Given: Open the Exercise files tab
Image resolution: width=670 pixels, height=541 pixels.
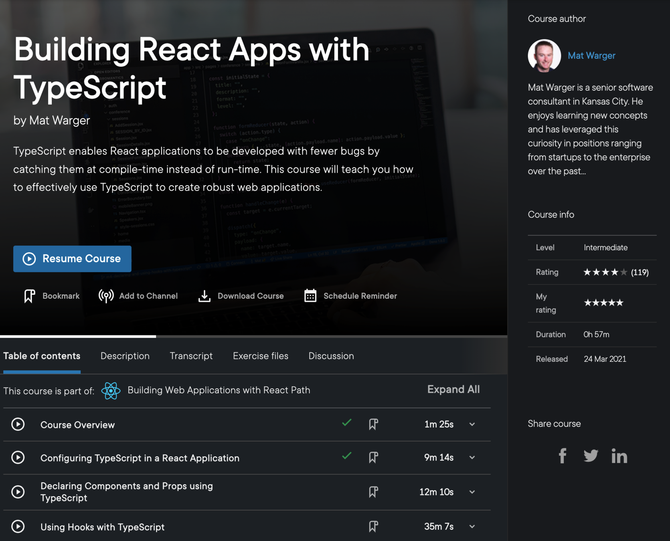Looking at the screenshot, I should [261, 356].
